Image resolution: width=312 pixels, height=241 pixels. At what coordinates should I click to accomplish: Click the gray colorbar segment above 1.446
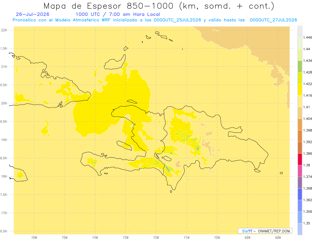(300, 31)
